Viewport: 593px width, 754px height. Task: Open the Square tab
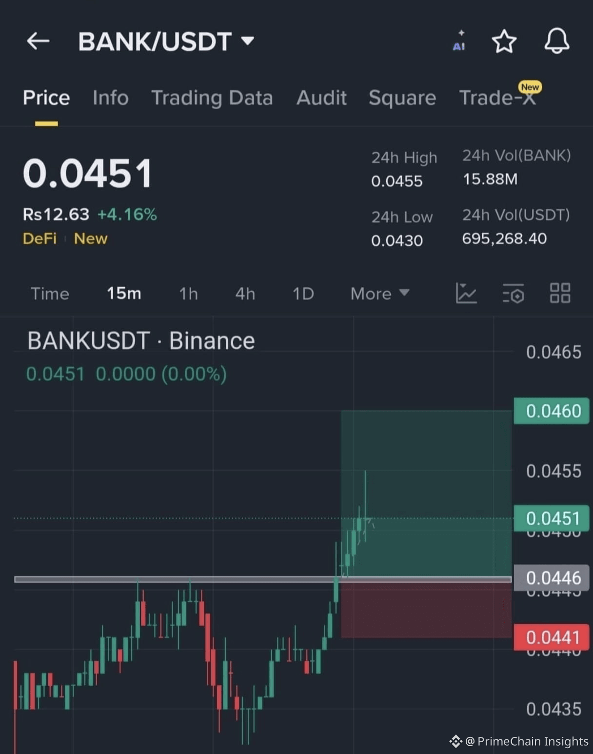click(402, 98)
